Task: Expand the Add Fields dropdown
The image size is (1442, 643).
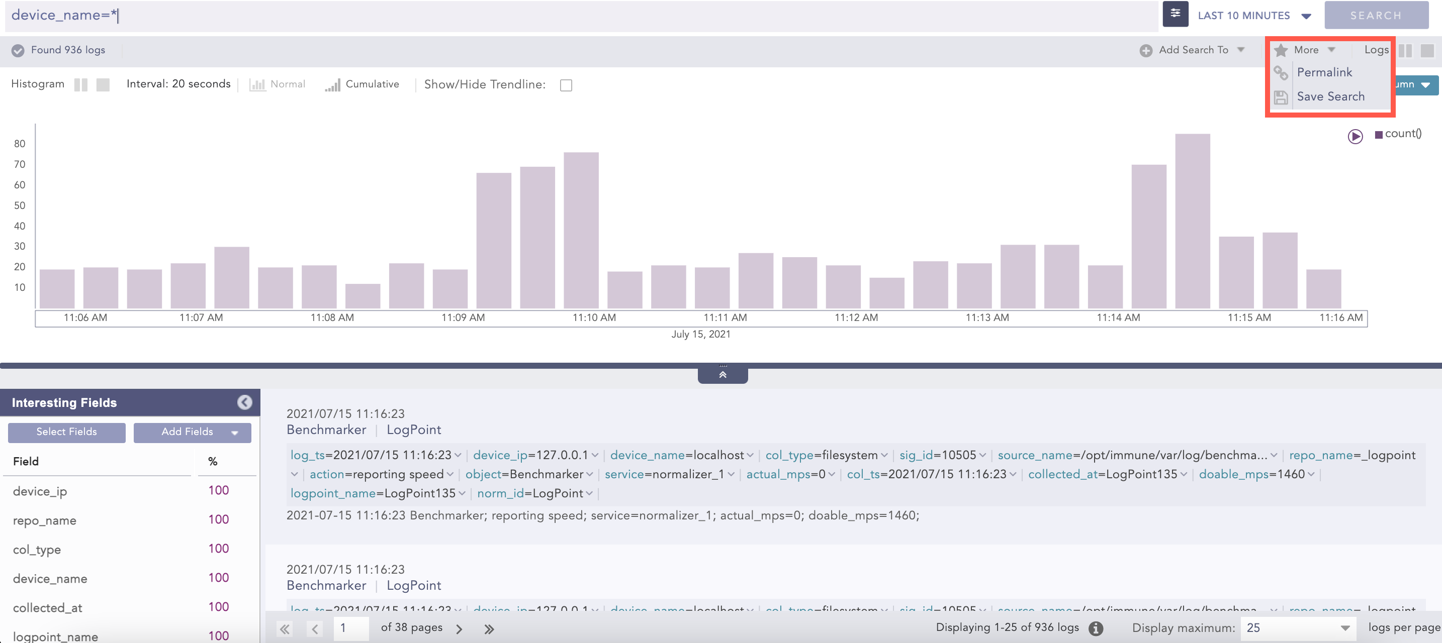Action: tap(192, 432)
